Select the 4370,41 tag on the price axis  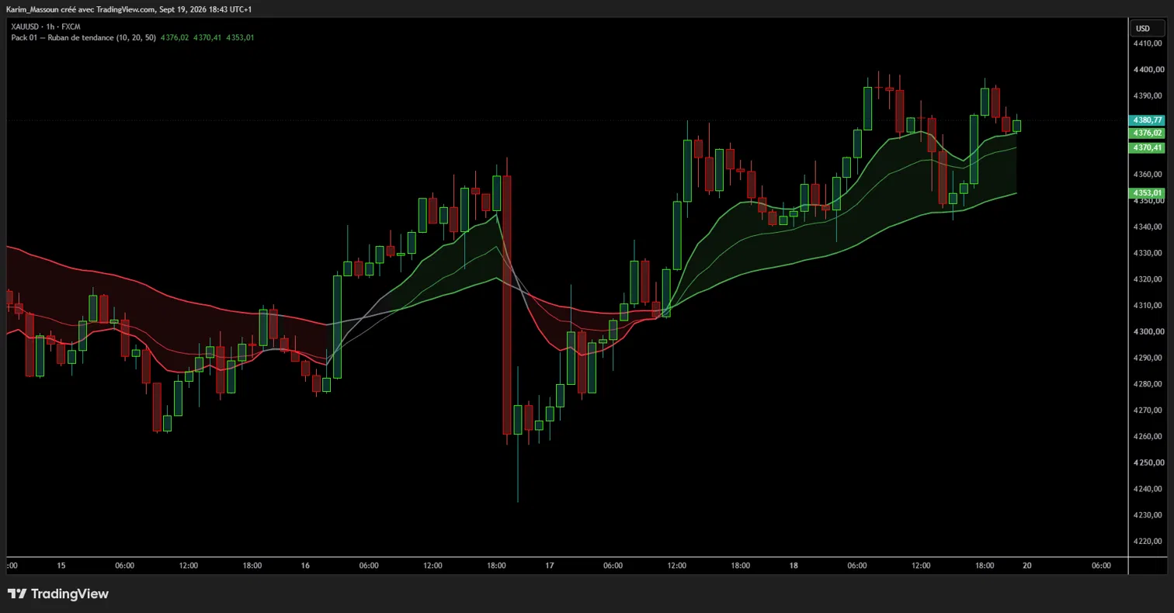(x=1147, y=147)
